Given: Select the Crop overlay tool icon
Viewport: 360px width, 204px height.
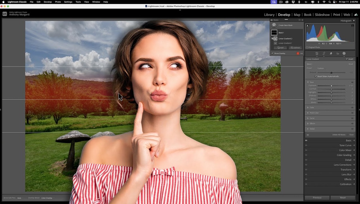Looking at the screenshot, I should [324, 54].
